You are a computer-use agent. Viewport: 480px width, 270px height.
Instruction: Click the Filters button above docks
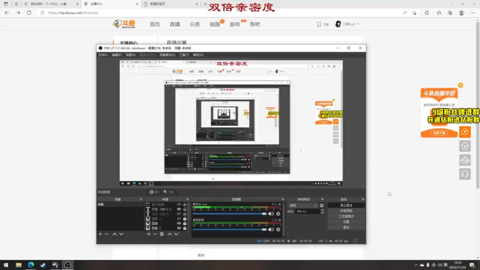point(169,192)
